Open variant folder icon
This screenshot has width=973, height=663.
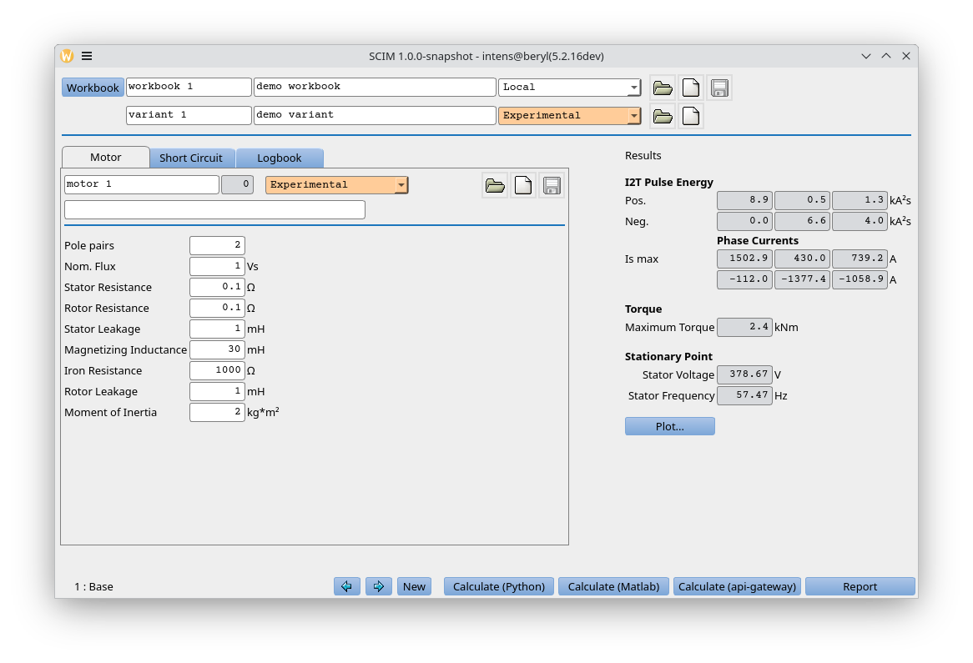[x=663, y=116]
